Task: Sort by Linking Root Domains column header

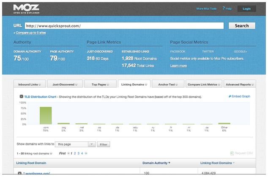Action: [x=217, y=163]
